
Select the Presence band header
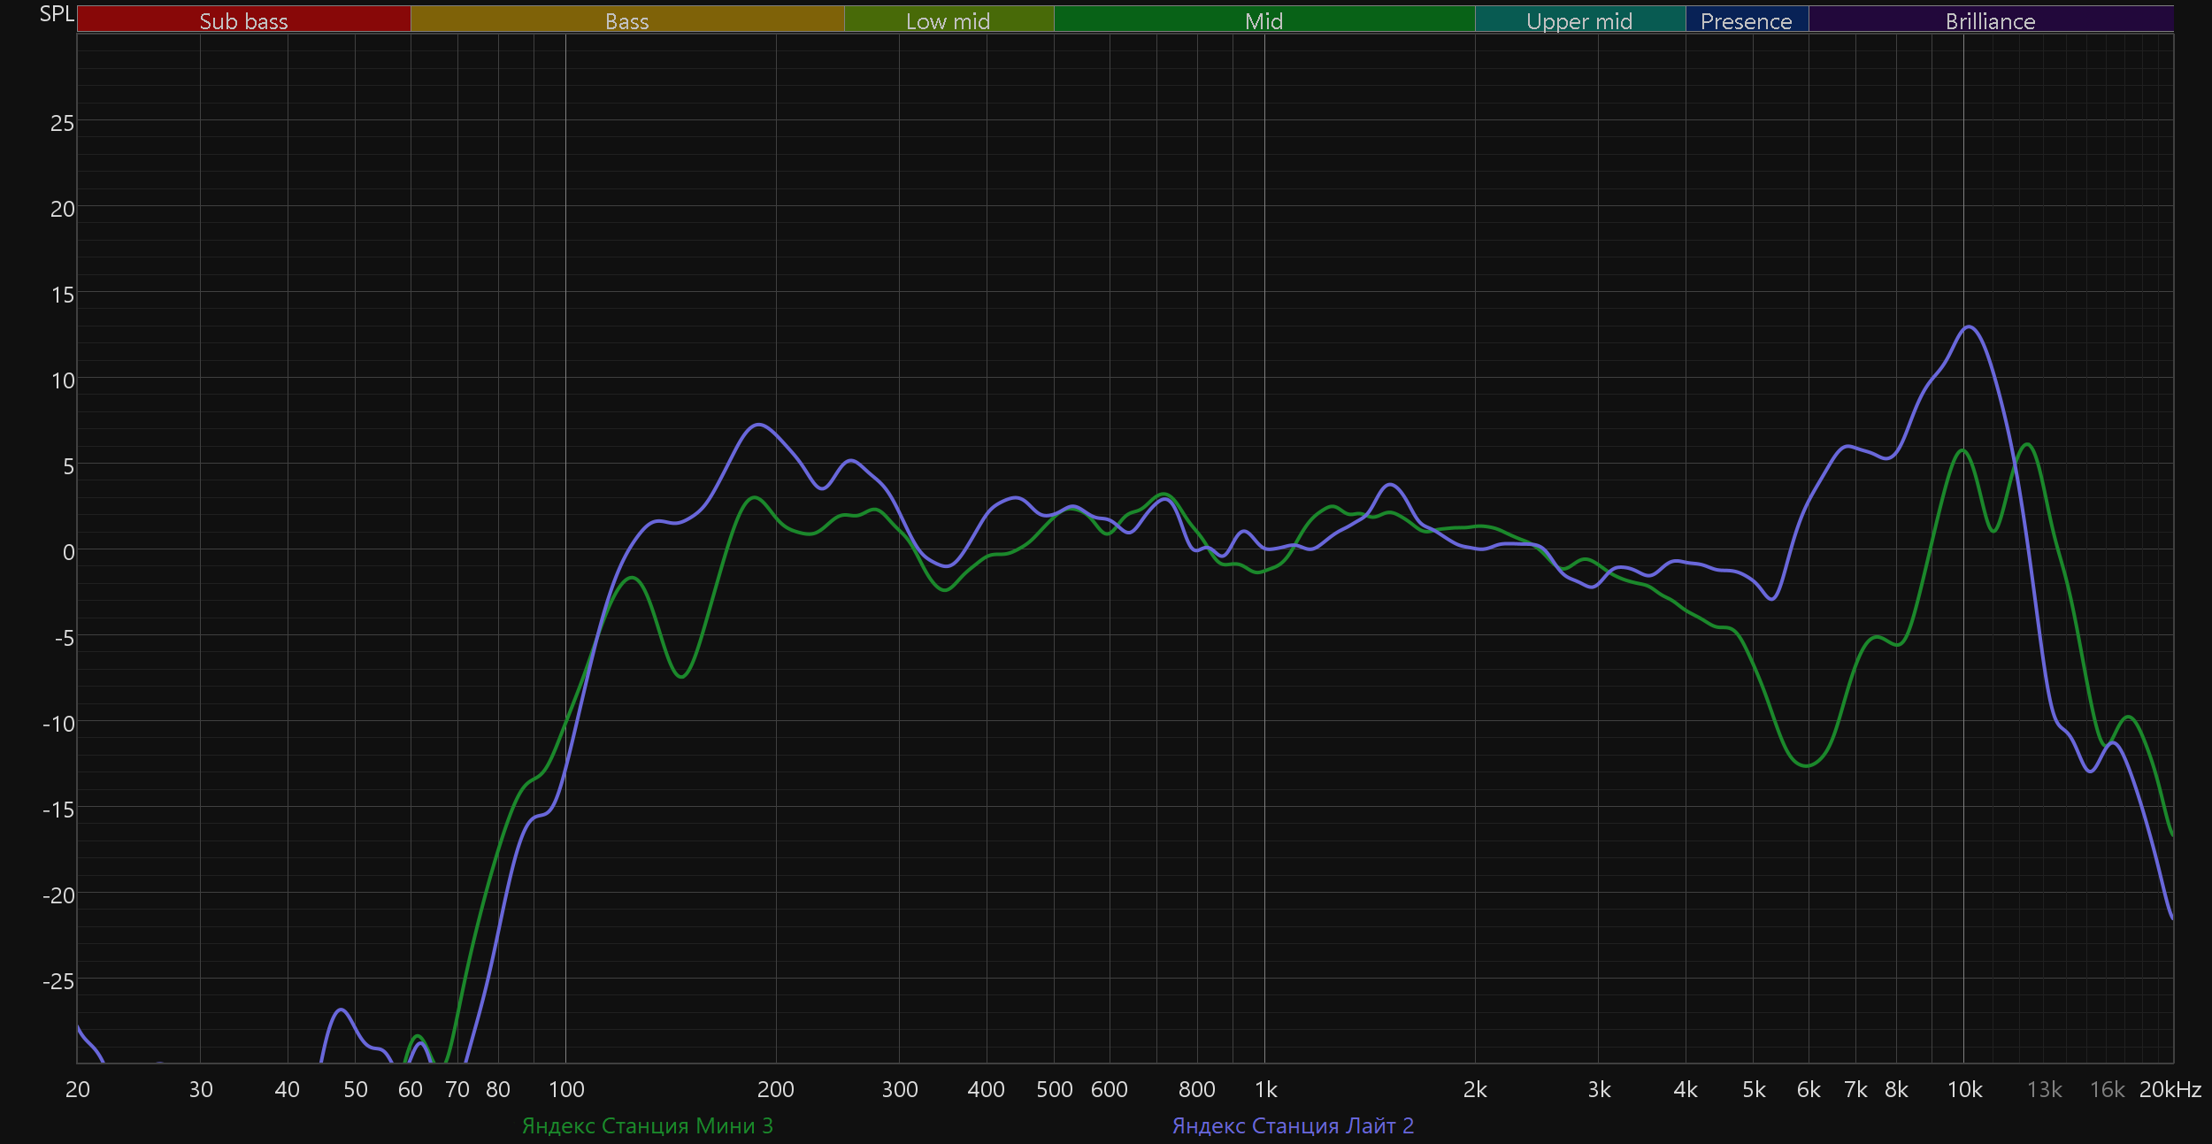tap(1746, 20)
